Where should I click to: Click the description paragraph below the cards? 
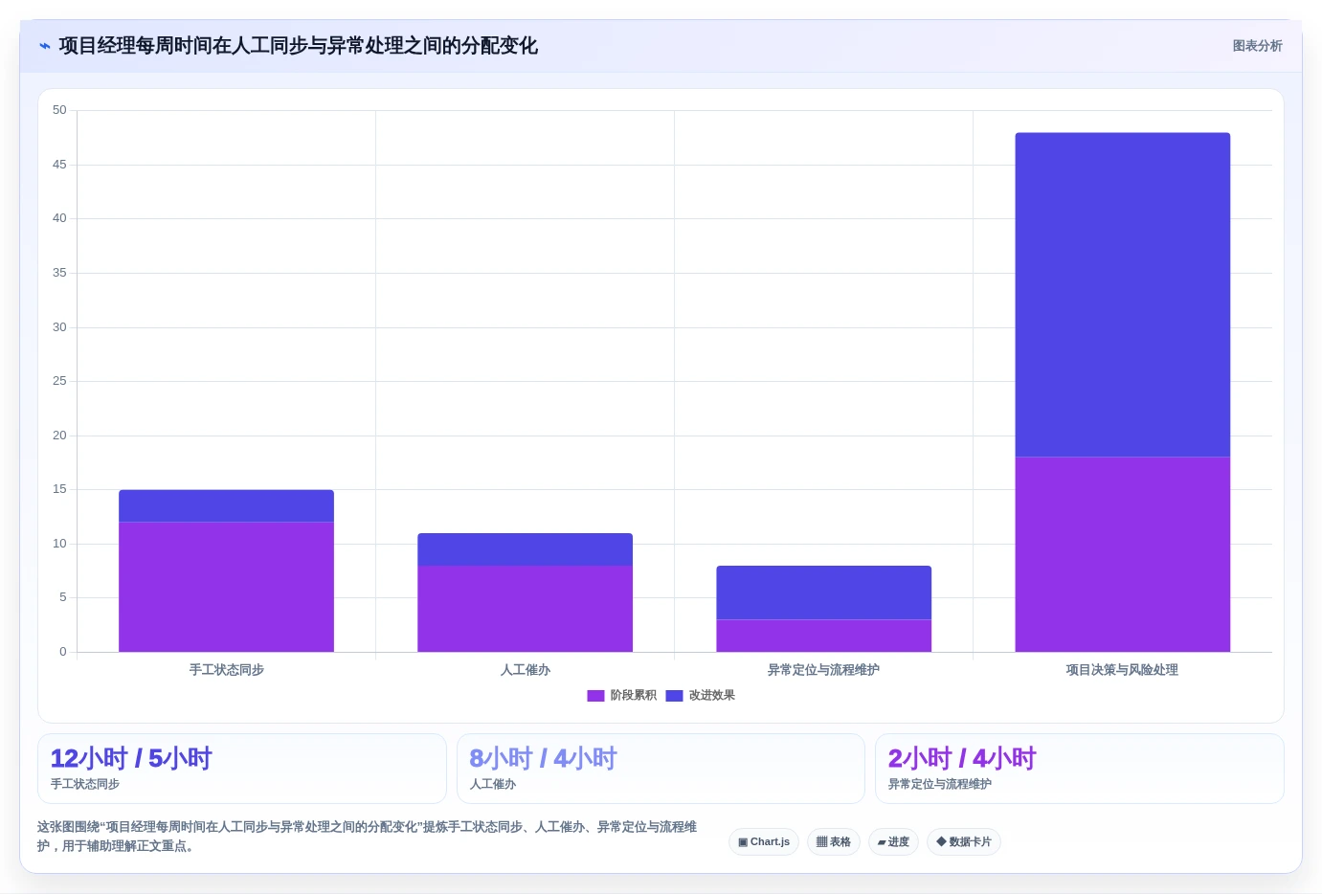tap(368, 837)
